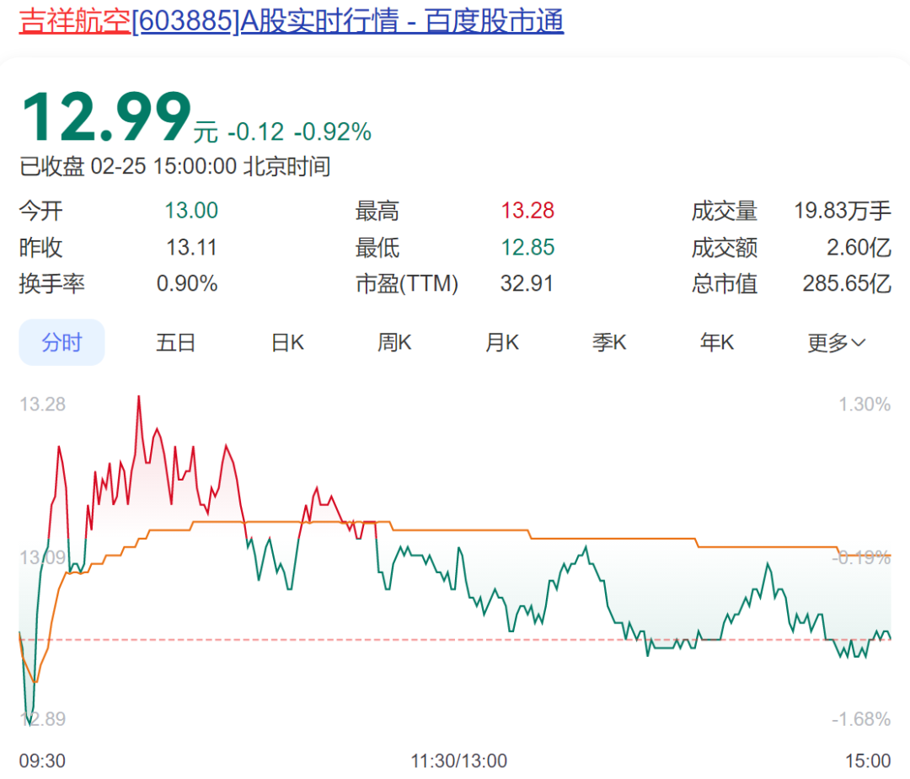Image resolution: width=910 pixels, height=779 pixels.
Task: Click the 最低 label
Action: pos(377,247)
